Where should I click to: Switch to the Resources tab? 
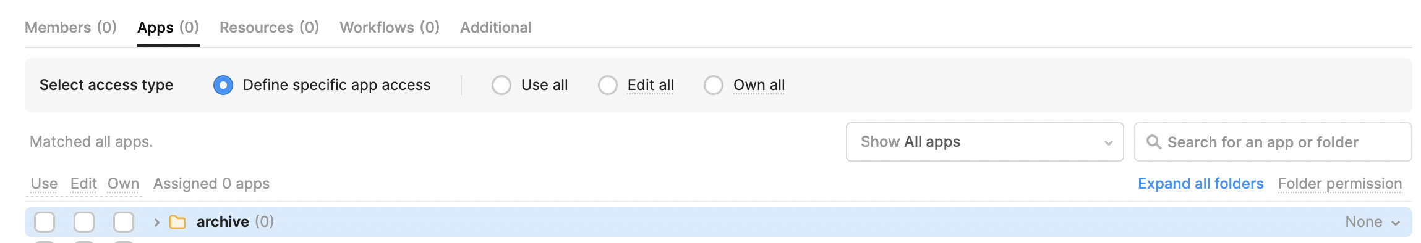click(x=269, y=28)
